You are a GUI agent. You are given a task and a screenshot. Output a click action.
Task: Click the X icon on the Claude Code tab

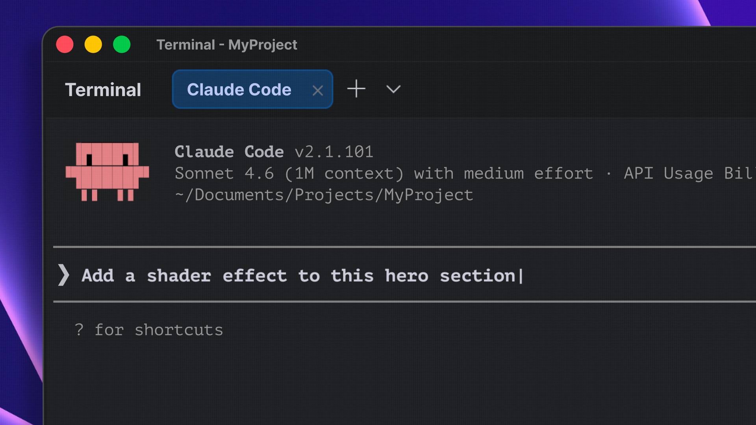(x=318, y=90)
